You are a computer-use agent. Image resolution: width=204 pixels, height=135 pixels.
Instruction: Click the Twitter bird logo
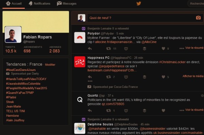[x=139, y=3]
